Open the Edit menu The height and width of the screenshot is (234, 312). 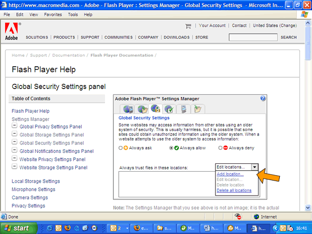pyautogui.click(x=19, y=14)
